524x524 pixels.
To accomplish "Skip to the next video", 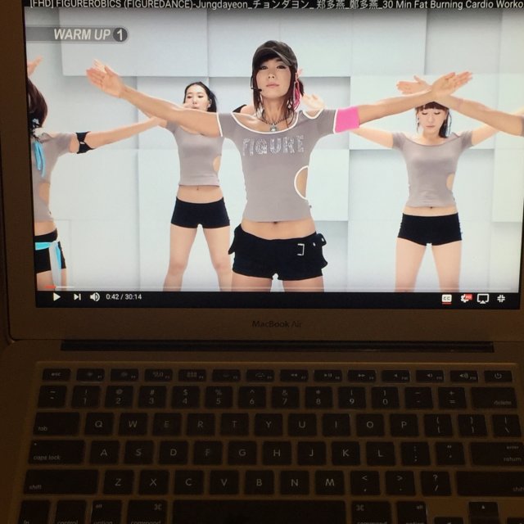I will (77, 296).
